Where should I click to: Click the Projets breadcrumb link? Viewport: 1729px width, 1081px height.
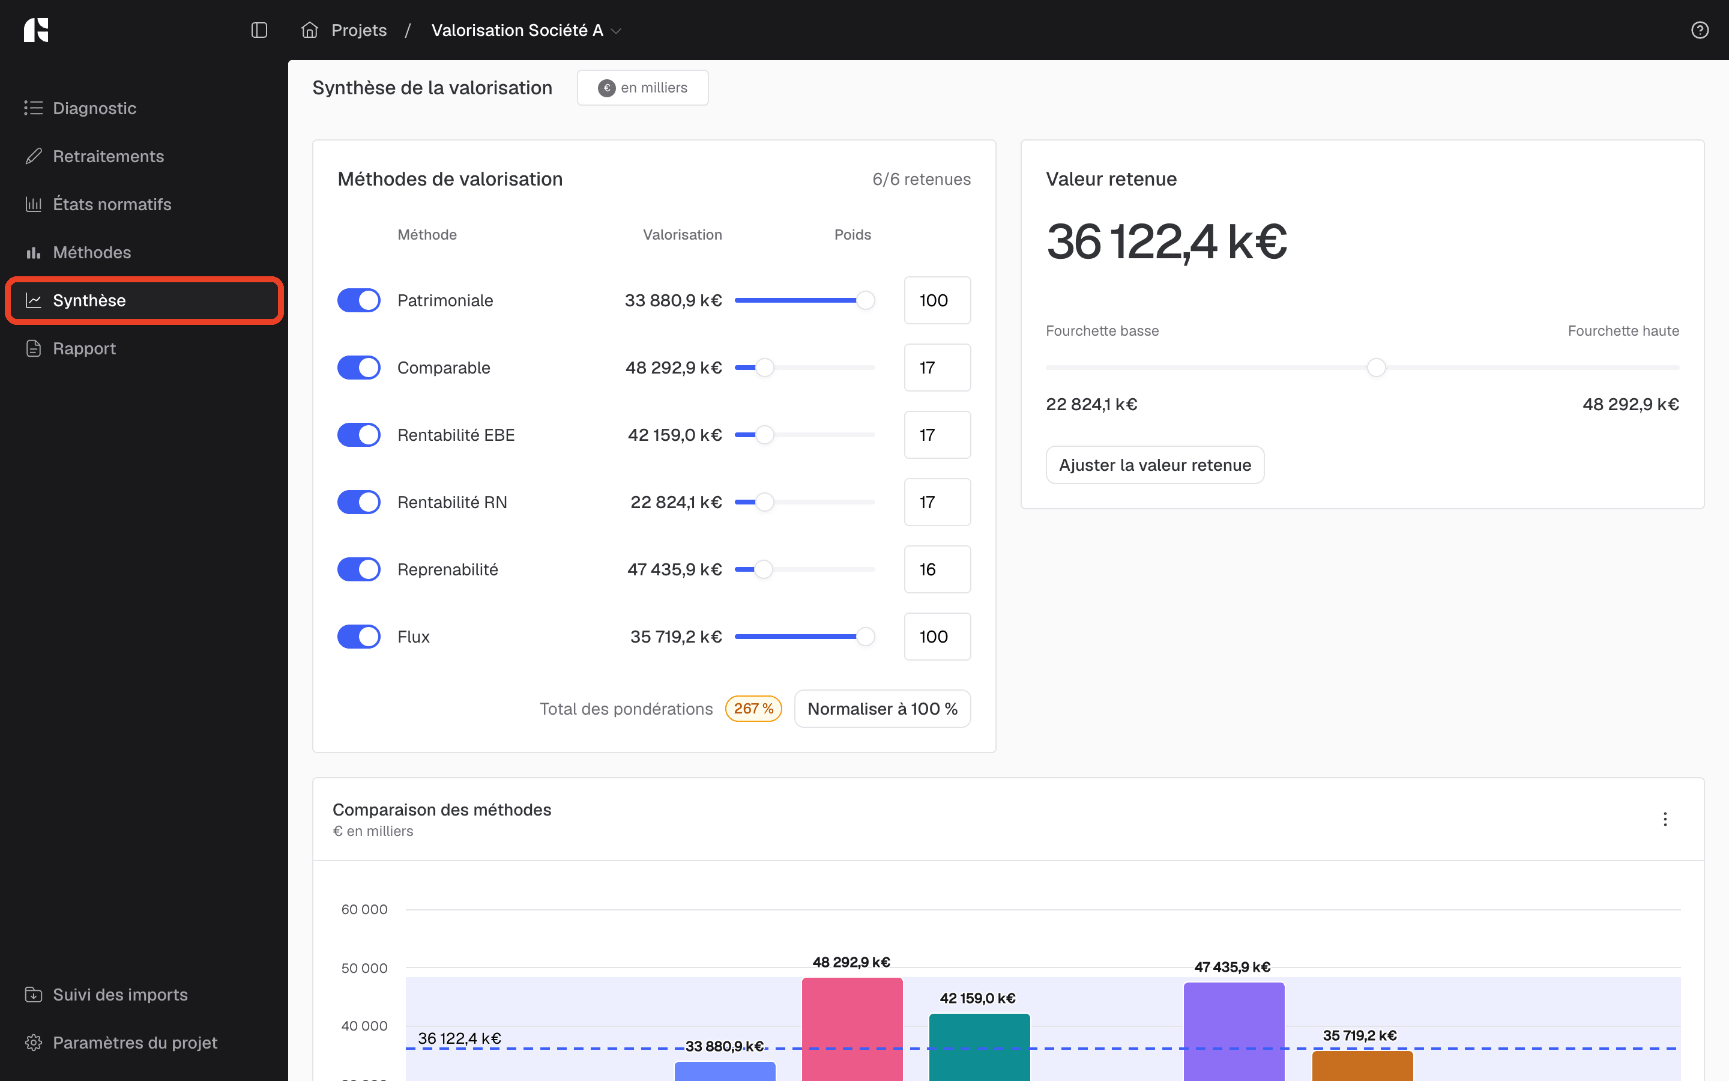coord(358,30)
